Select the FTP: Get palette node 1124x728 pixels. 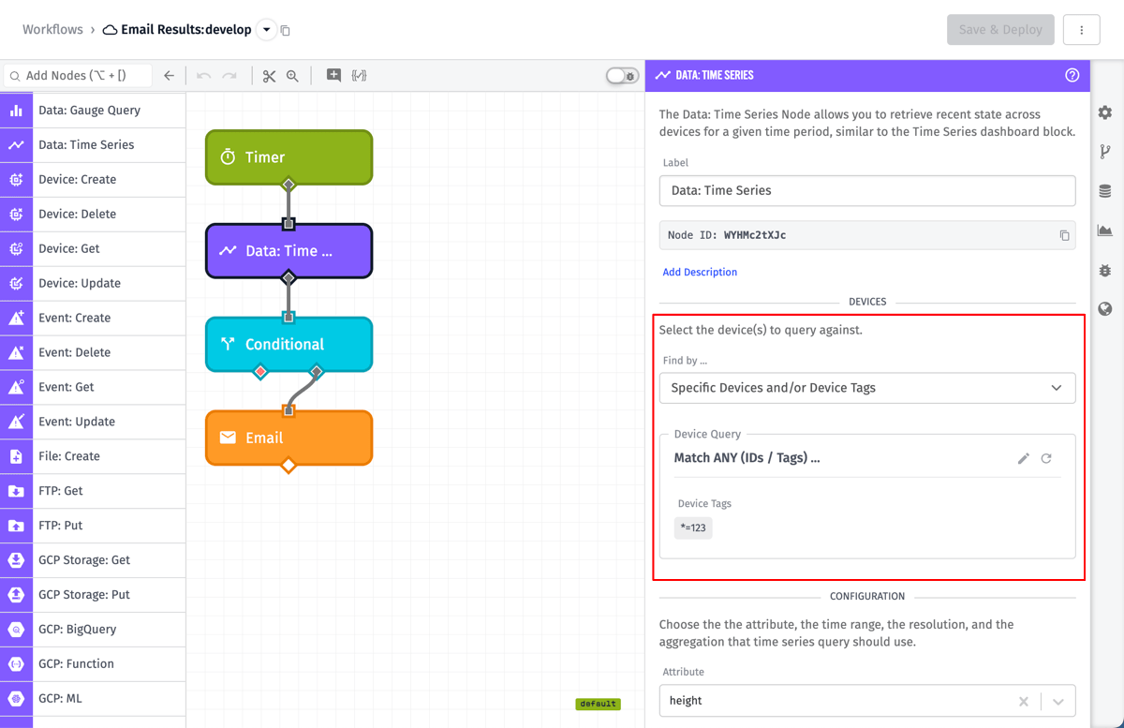[x=93, y=491]
